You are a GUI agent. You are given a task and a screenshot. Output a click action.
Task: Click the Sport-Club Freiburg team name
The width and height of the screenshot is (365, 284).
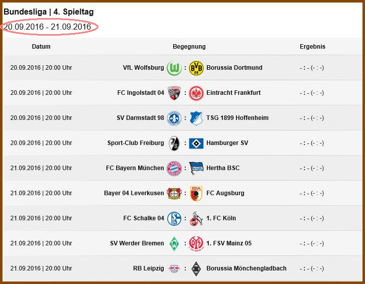(136, 143)
